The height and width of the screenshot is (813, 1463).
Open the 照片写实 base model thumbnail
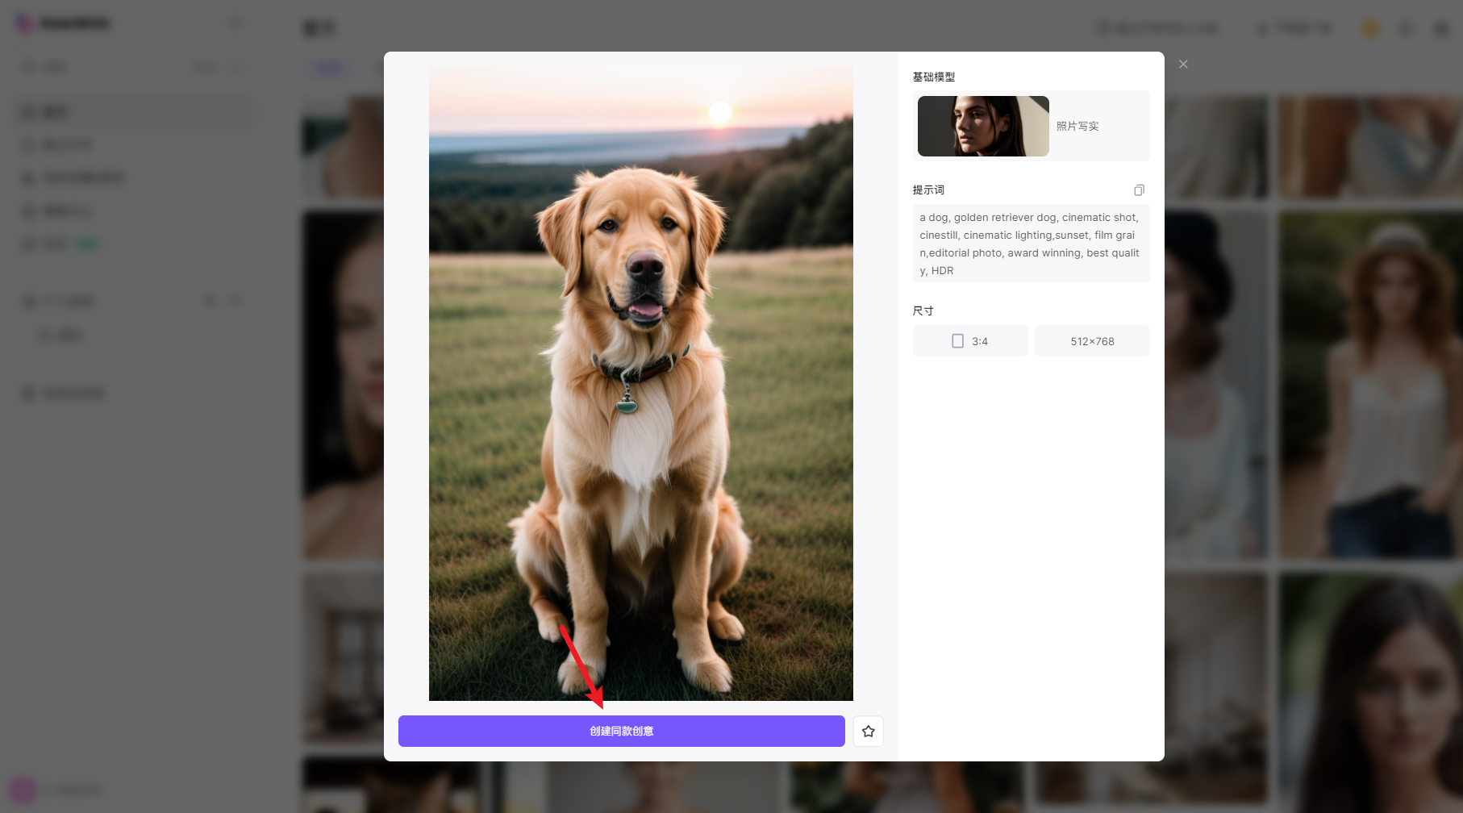(x=983, y=126)
